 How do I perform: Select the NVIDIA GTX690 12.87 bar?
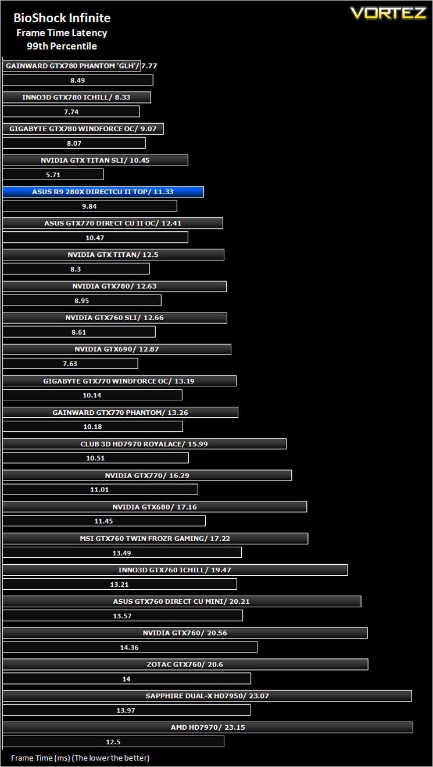click(x=117, y=349)
